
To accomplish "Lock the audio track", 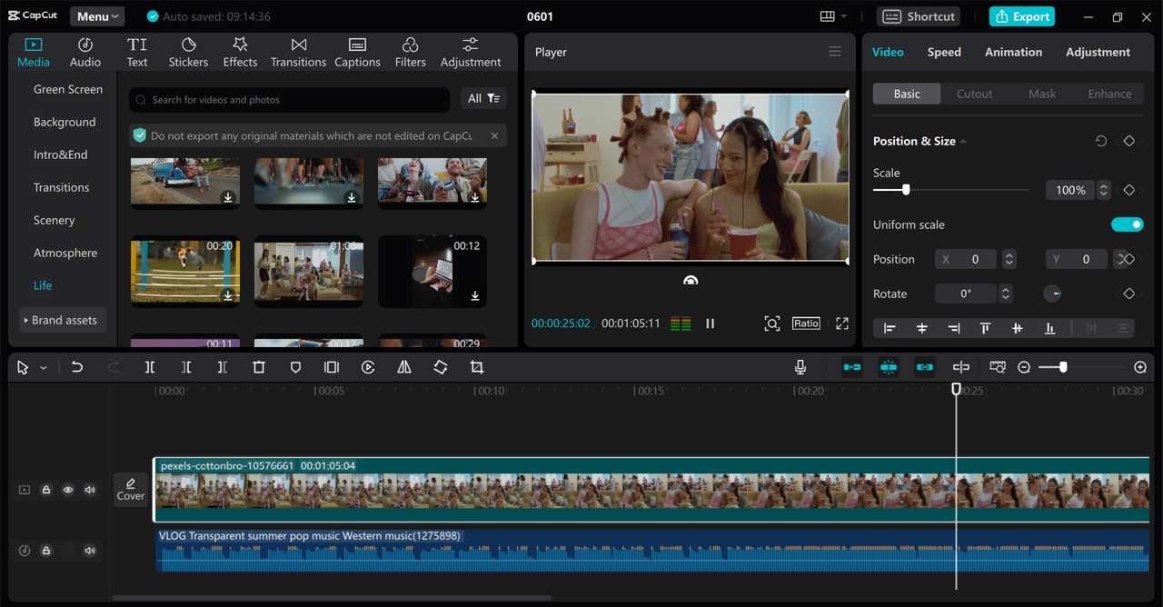I will point(46,551).
